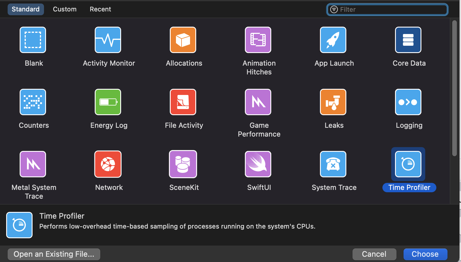Click the filter icon in search field
The image size is (461, 262).
[334, 9]
